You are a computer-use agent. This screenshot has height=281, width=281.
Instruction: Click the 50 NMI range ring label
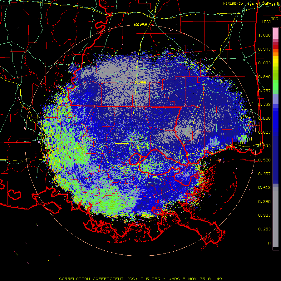coord(140,83)
